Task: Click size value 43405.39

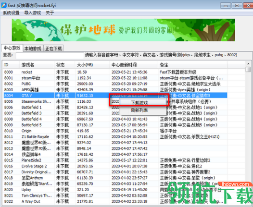Action: click(85, 90)
